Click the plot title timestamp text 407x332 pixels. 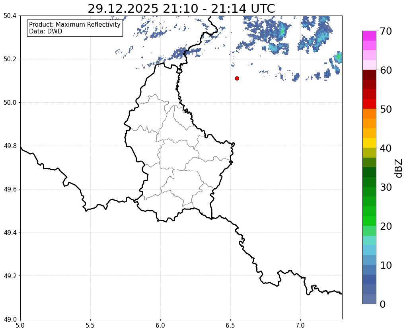(181, 9)
